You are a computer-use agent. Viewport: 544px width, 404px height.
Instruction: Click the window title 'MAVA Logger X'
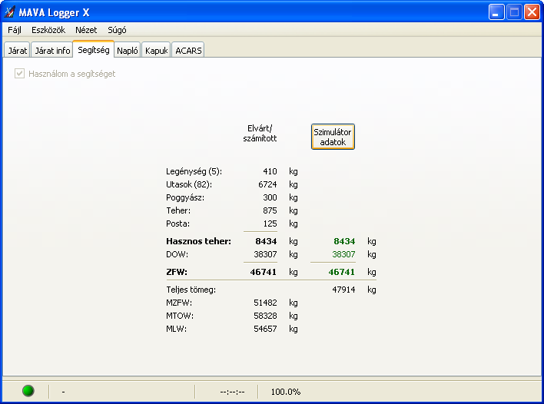tap(54, 13)
